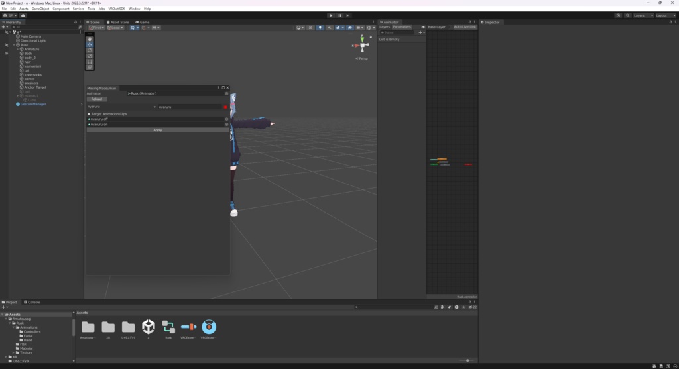Select the Transform tool in Scene toolbar
679x369 pixels.
point(90,67)
